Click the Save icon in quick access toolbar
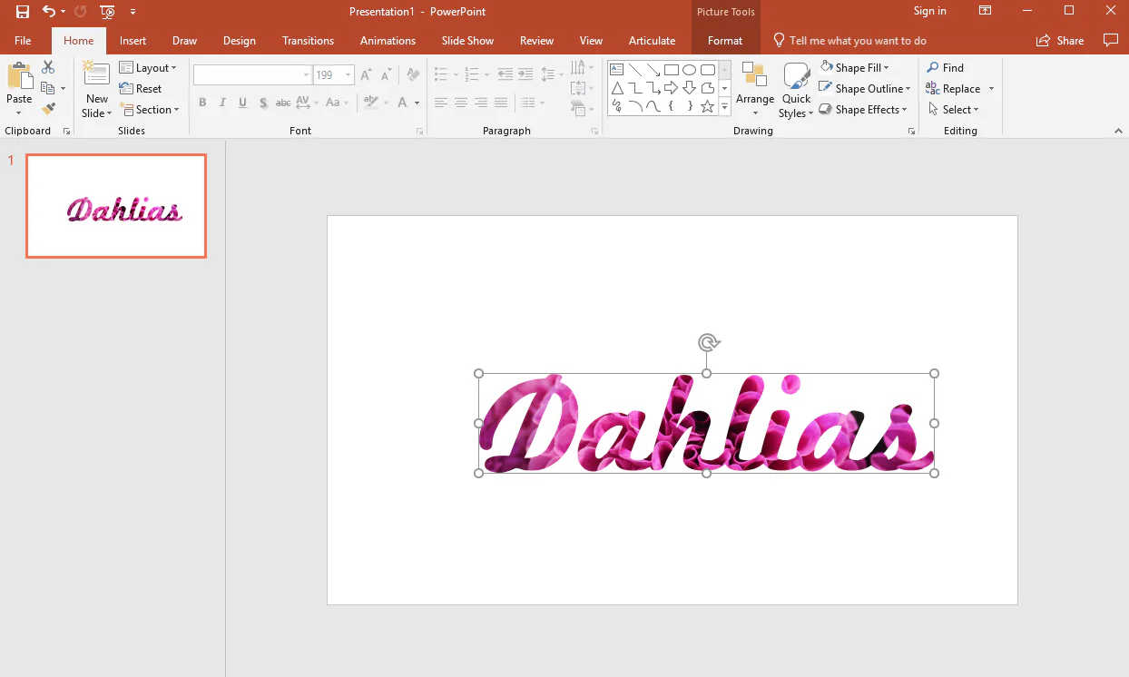Image resolution: width=1129 pixels, height=677 pixels. pos(23,12)
